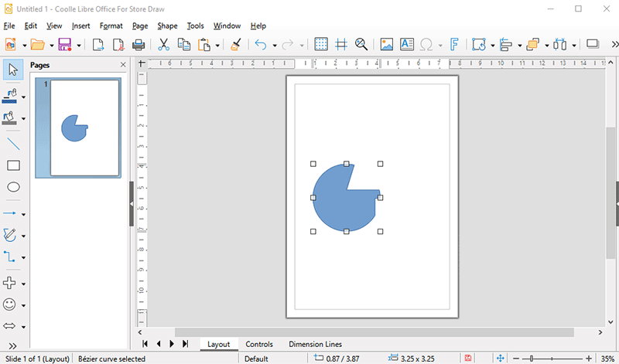Insert a Text Box from toolbar
The width and height of the screenshot is (619, 364).
pos(406,45)
